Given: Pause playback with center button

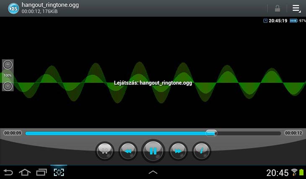Looking at the screenshot, I should click(x=153, y=151).
